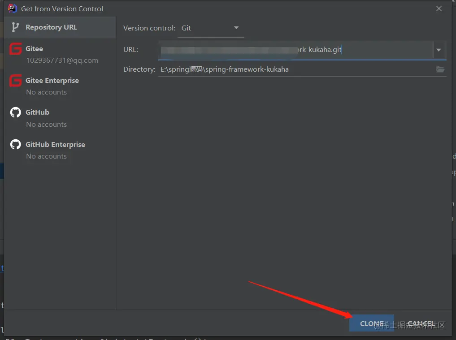Select the Gitee account entry
This screenshot has height=340, width=456.
click(60, 54)
